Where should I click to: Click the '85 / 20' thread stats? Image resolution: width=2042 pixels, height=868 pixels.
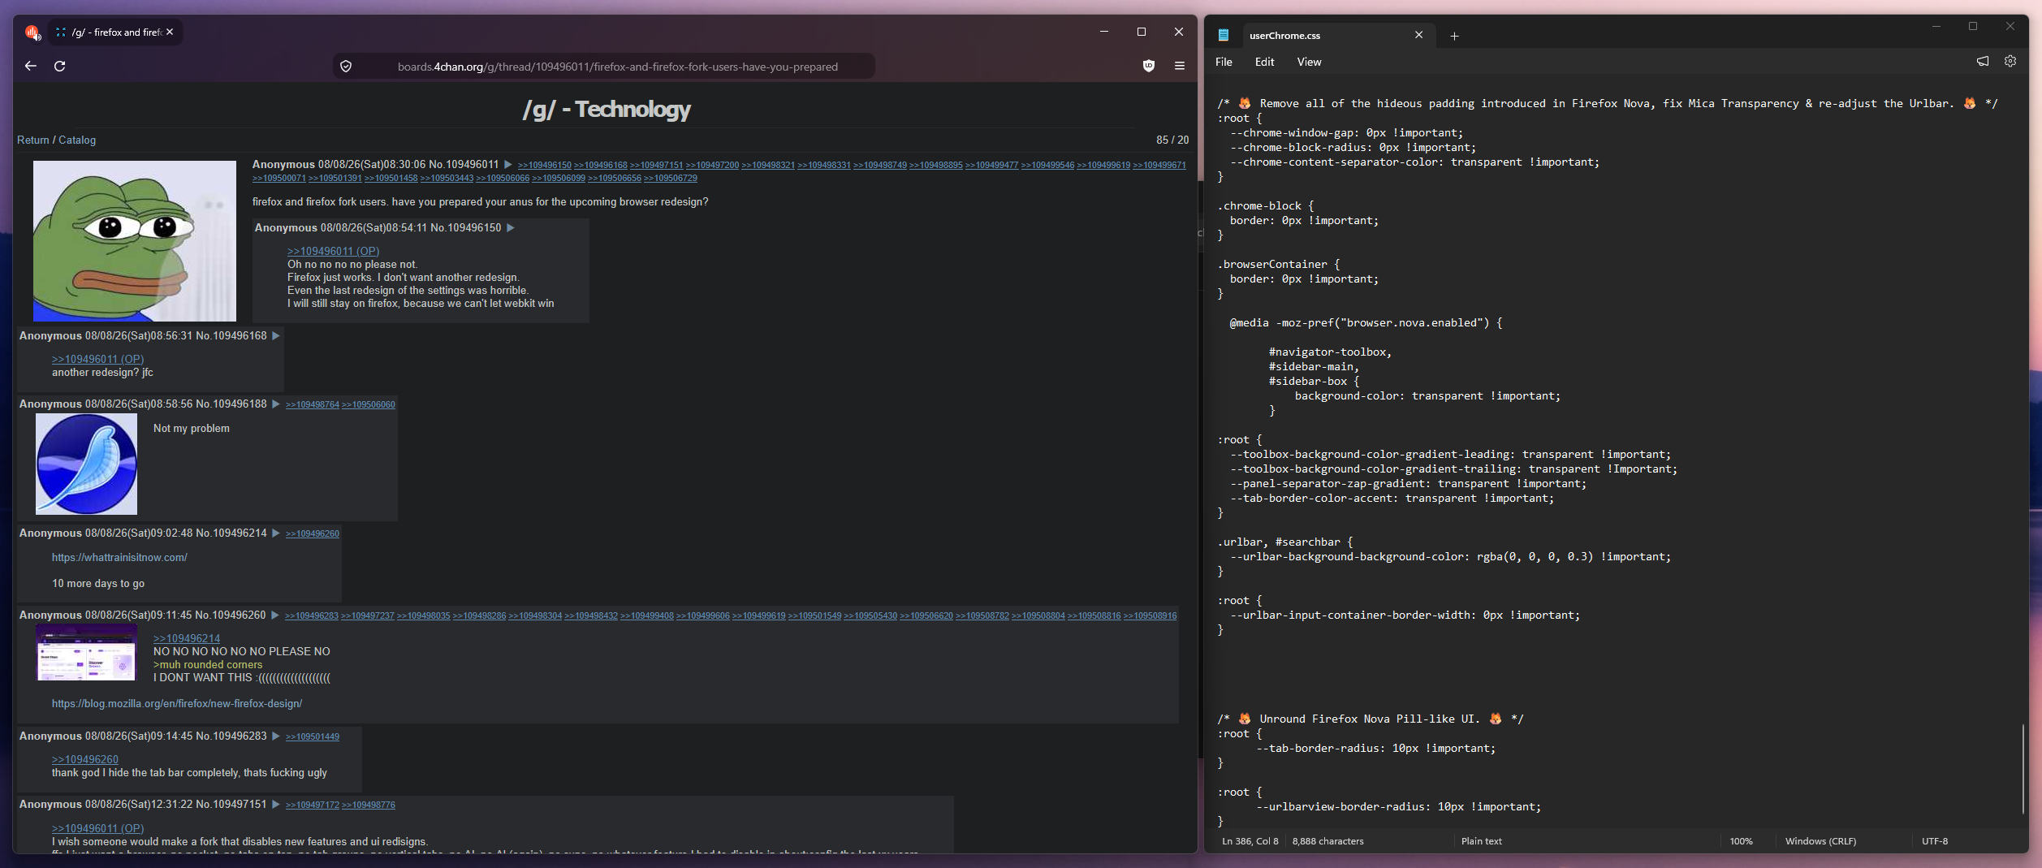1172,140
